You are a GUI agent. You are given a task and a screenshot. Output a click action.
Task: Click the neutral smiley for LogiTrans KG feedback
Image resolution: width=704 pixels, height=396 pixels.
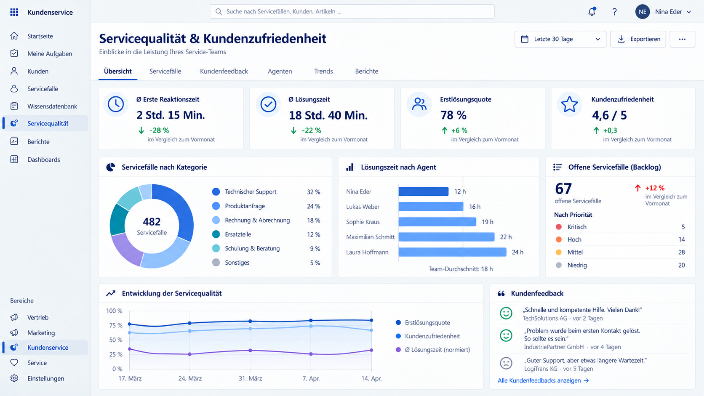(x=506, y=363)
